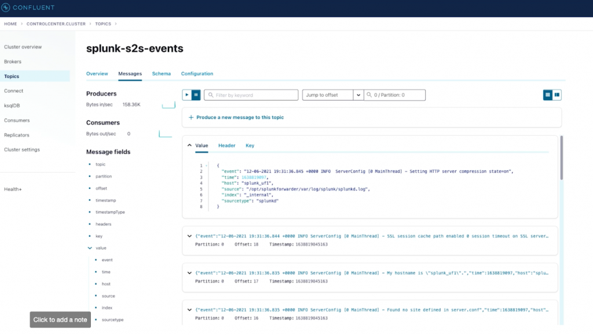Start message consumption with the play icon
The image size is (593, 335).
188,94
